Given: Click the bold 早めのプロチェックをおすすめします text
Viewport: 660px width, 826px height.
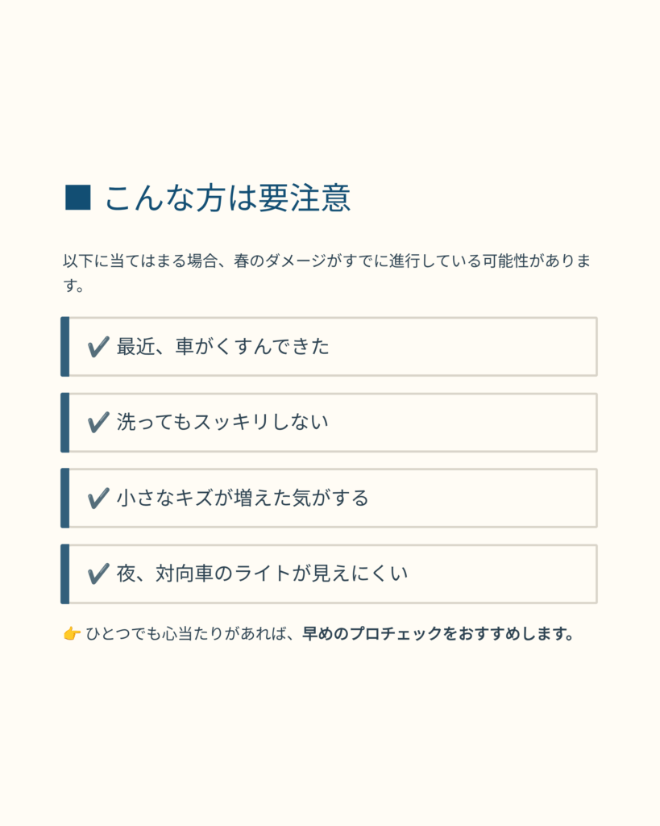Looking at the screenshot, I should click(x=438, y=634).
